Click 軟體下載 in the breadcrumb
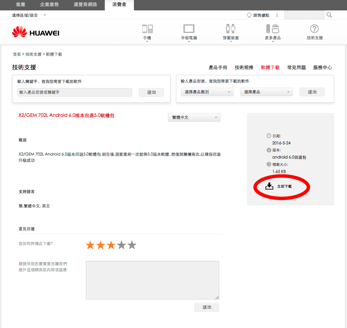Viewport: 347px width, 328px height. point(54,54)
